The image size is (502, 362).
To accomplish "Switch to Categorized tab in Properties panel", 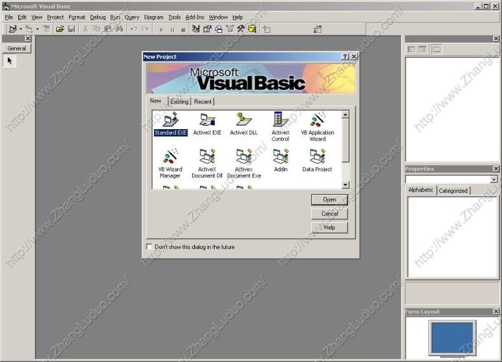I will pos(453,191).
